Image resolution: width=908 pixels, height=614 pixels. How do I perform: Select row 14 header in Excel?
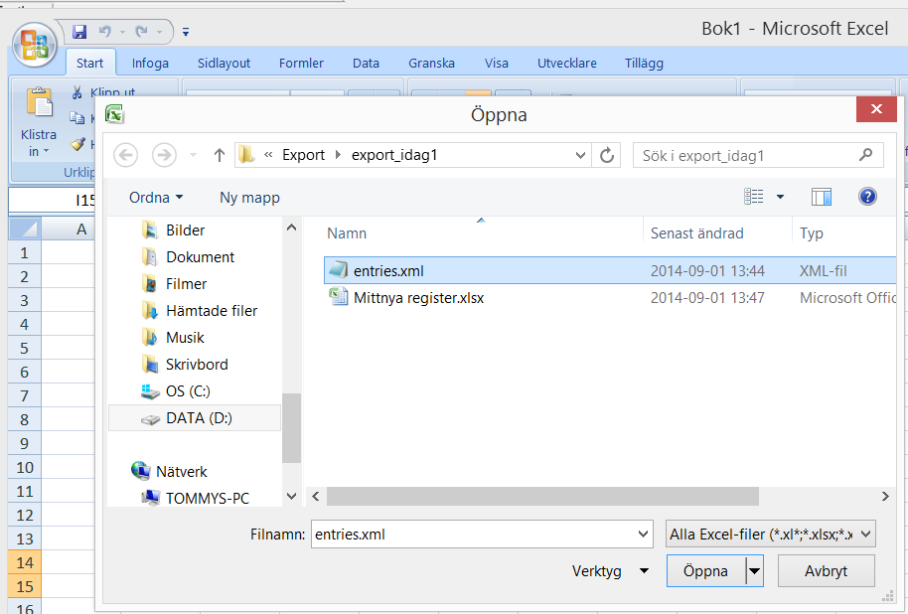pyautogui.click(x=24, y=562)
